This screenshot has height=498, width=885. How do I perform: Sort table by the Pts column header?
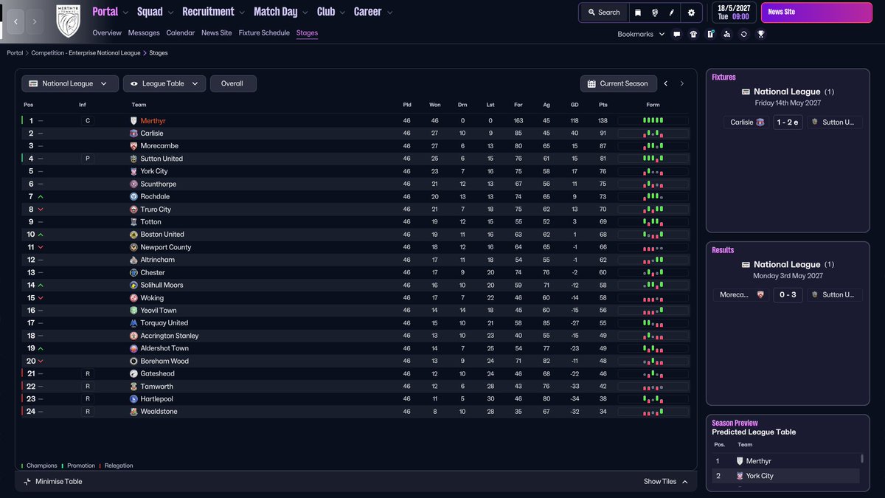pyautogui.click(x=603, y=105)
